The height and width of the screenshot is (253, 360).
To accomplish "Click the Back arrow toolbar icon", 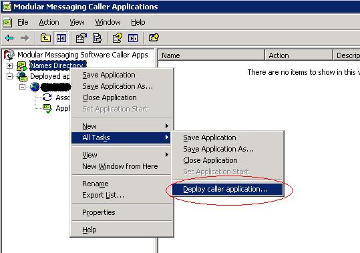I will click(x=9, y=38).
